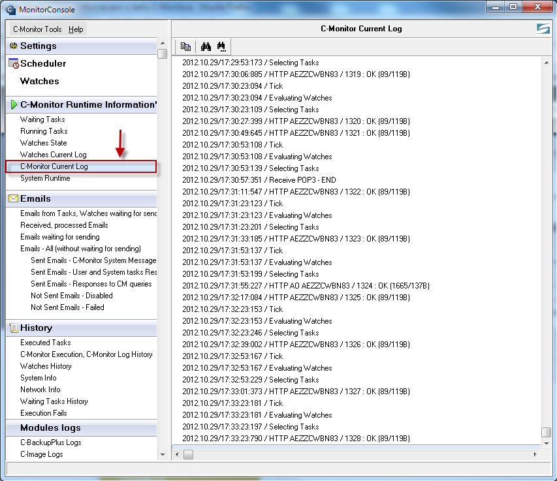Select Waiting Tasks
The image size is (557, 481).
[x=42, y=119]
